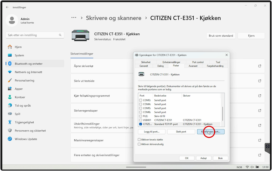Click the 13:50 clock in the taskbar

point(265,167)
